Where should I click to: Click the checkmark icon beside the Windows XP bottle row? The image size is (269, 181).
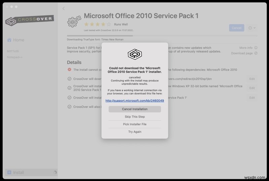(69, 88)
